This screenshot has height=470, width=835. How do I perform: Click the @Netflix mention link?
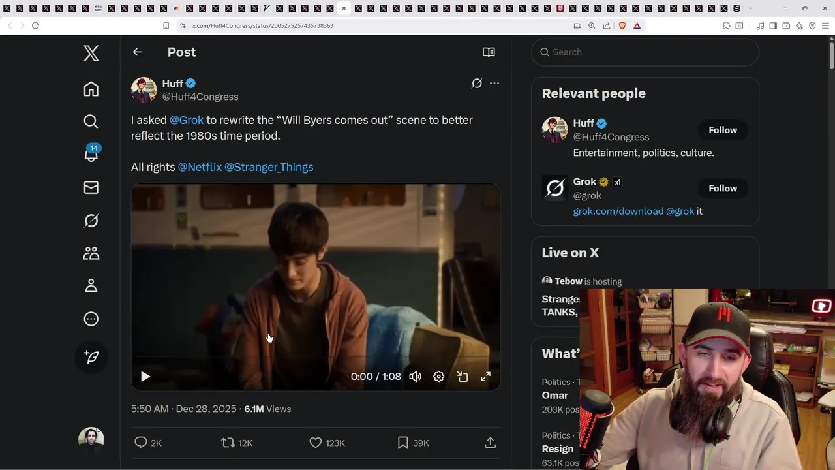point(200,167)
